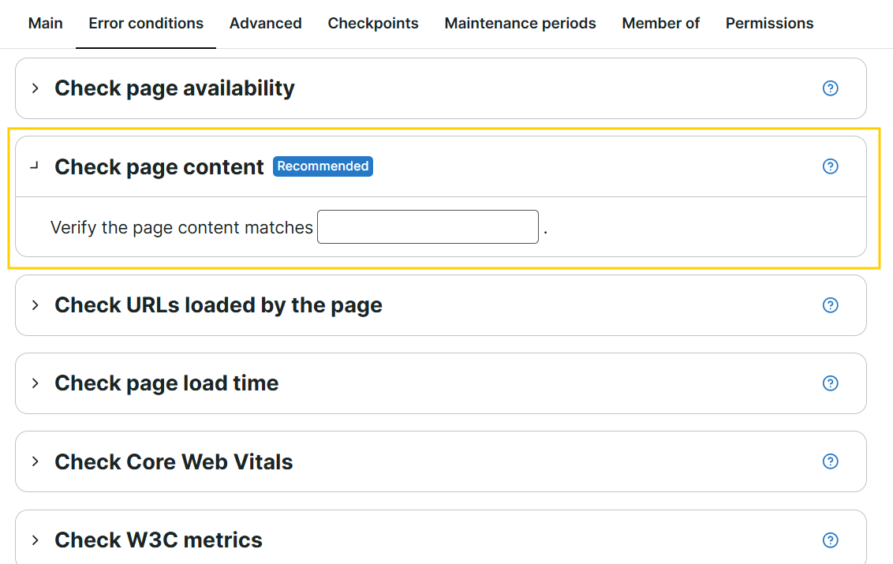The image size is (893, 564).
Task: Expand the Check Core Web Vitals section
Action: coord(35,461)
